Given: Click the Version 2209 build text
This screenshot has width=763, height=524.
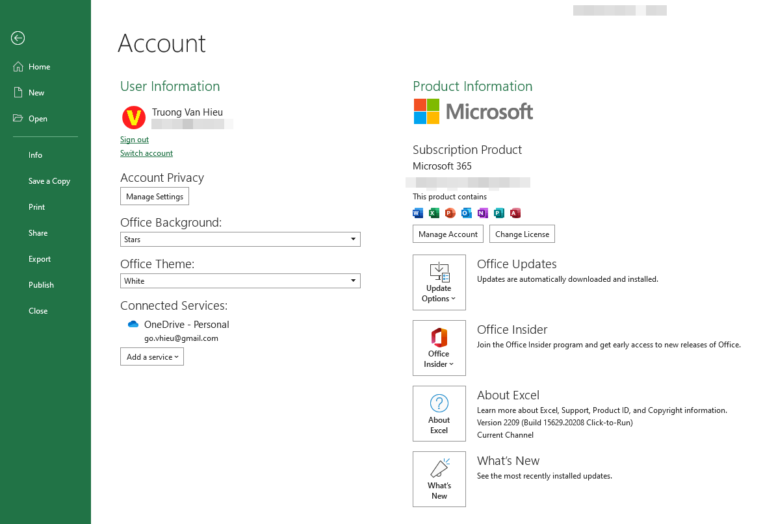Looking at the screenshot, I should click(555, 423).
